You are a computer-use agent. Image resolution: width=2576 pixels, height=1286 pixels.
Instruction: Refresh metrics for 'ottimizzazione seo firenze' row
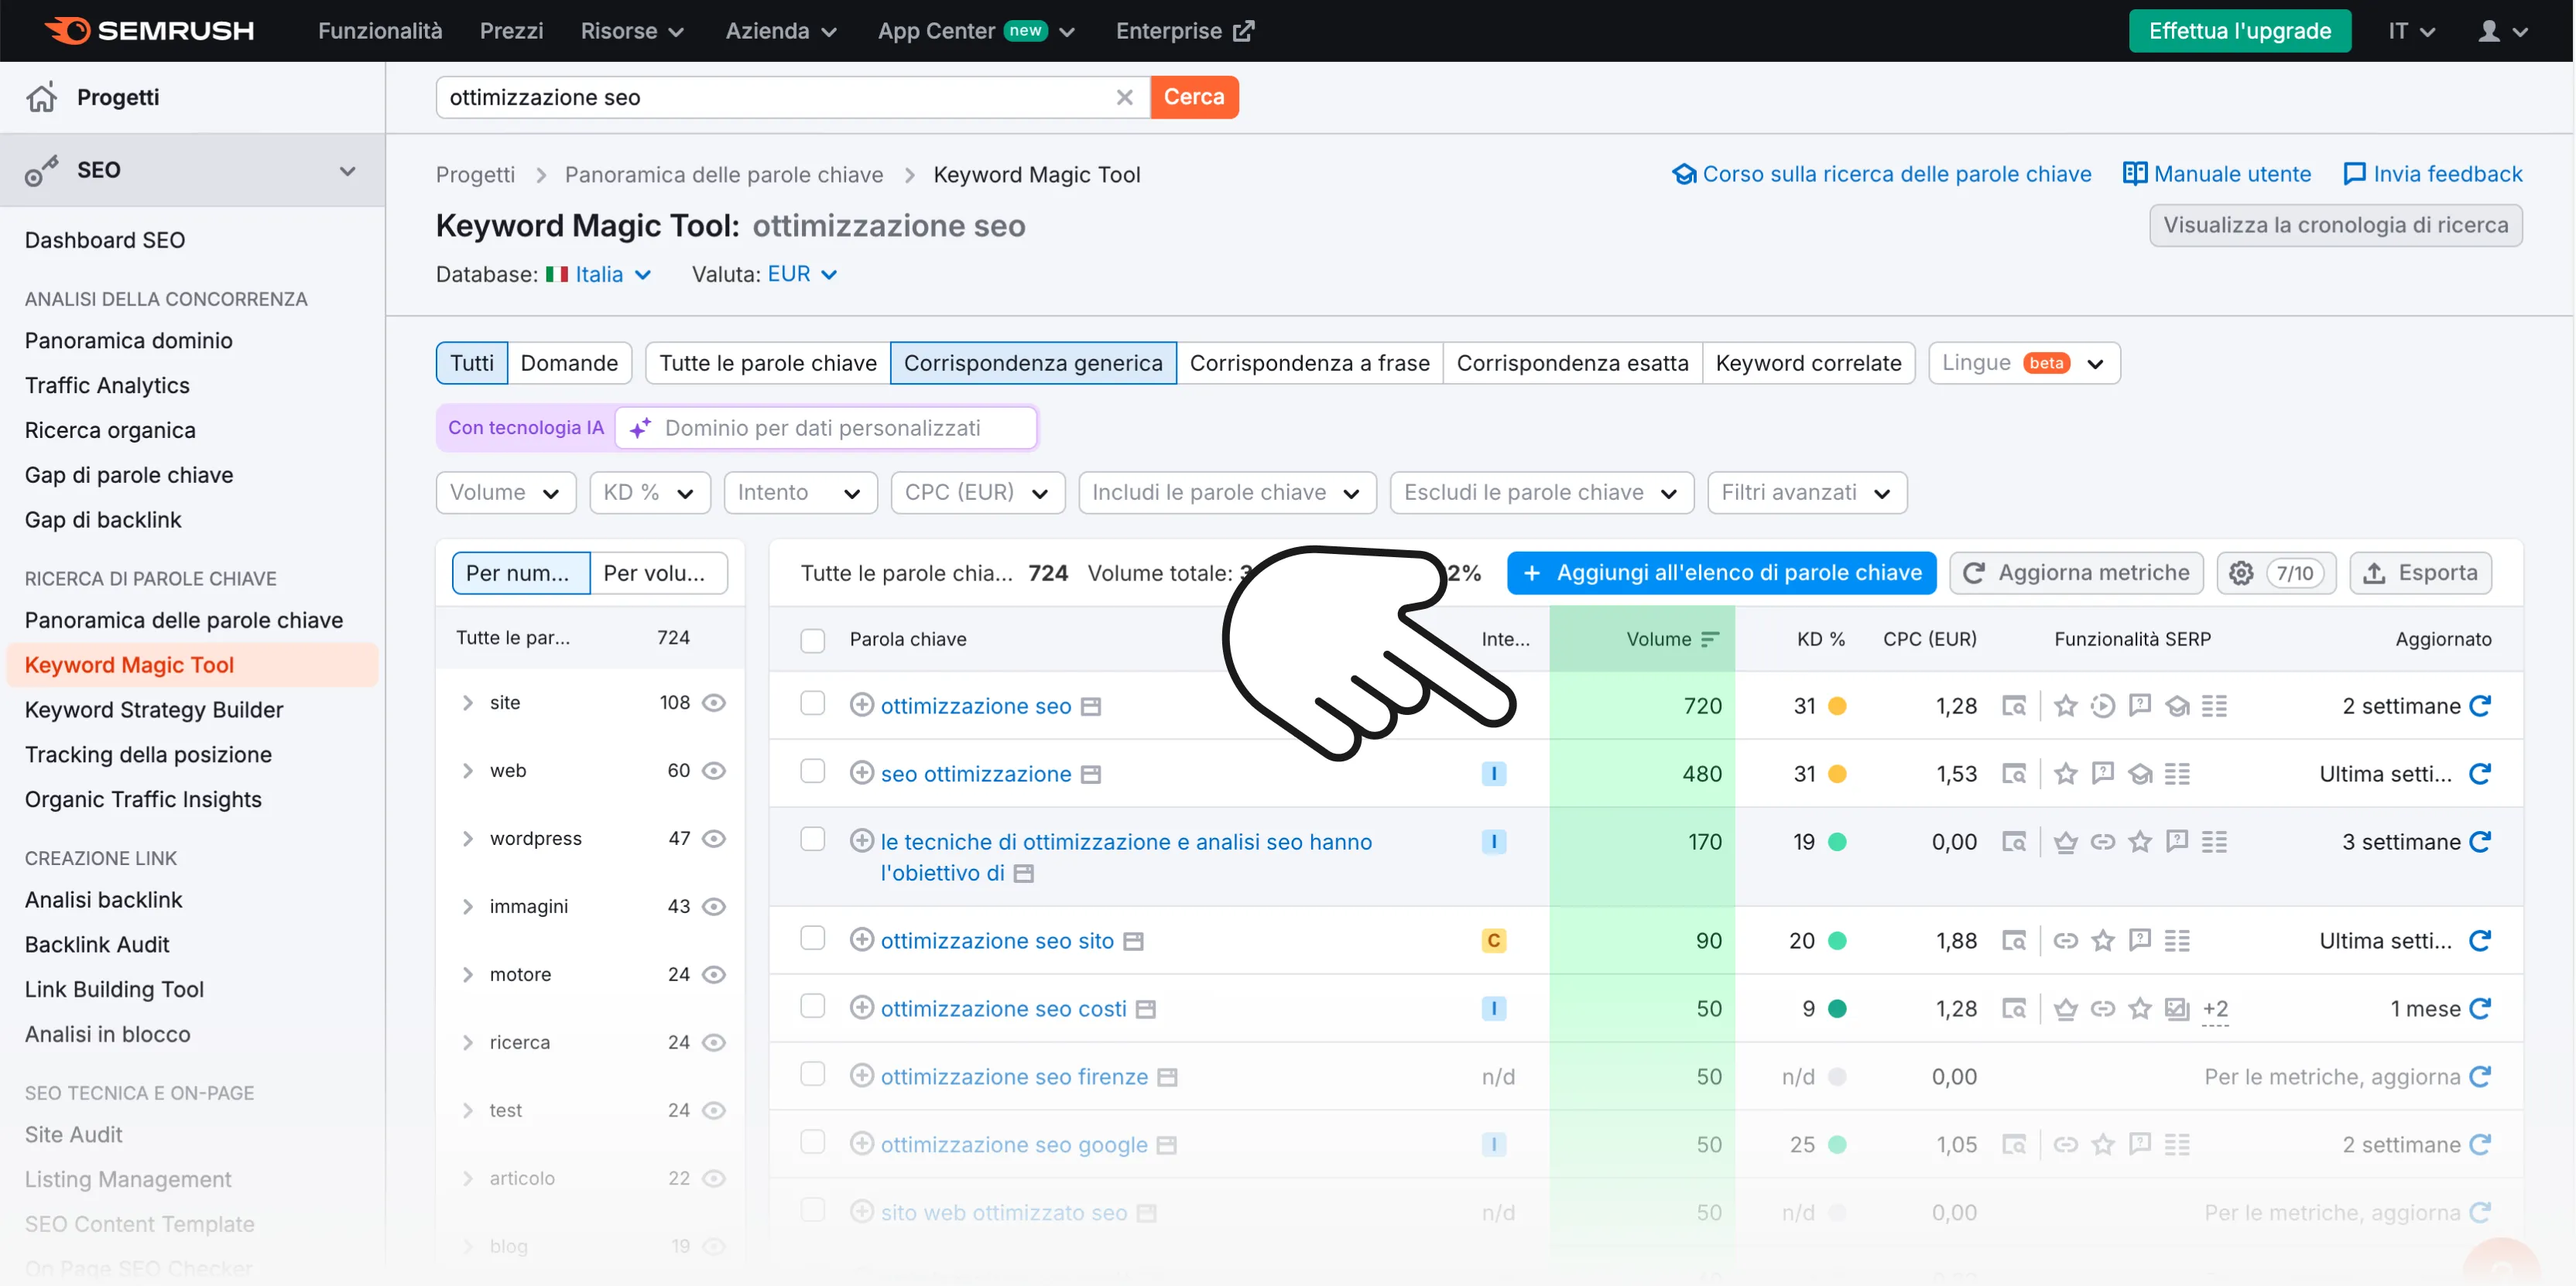click(x=2480, y=1077)
